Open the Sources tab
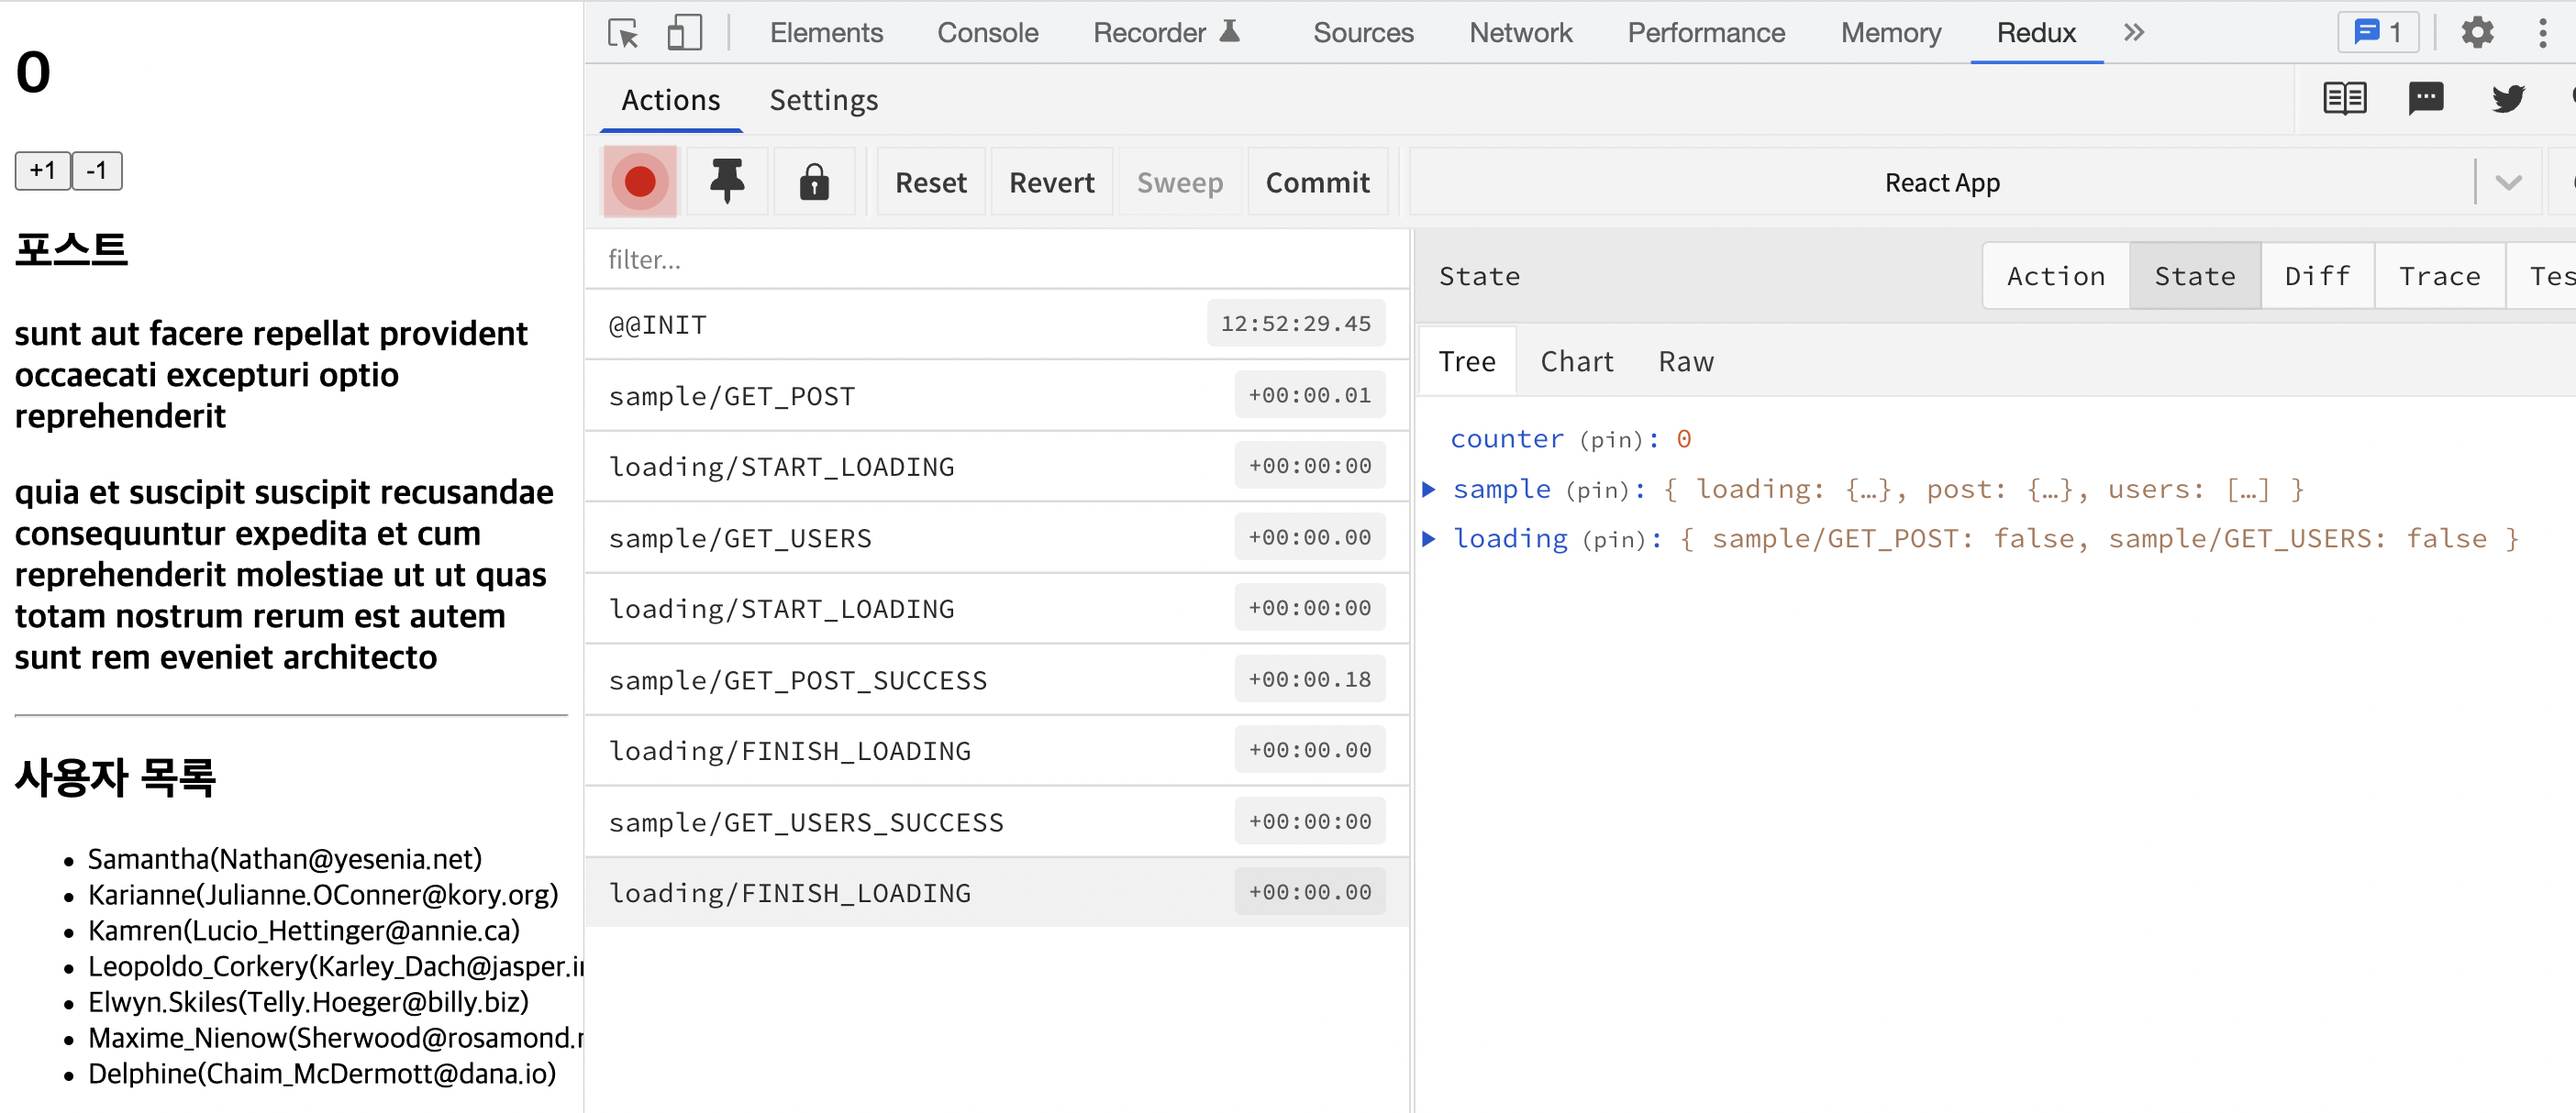 click(1363, 33)
